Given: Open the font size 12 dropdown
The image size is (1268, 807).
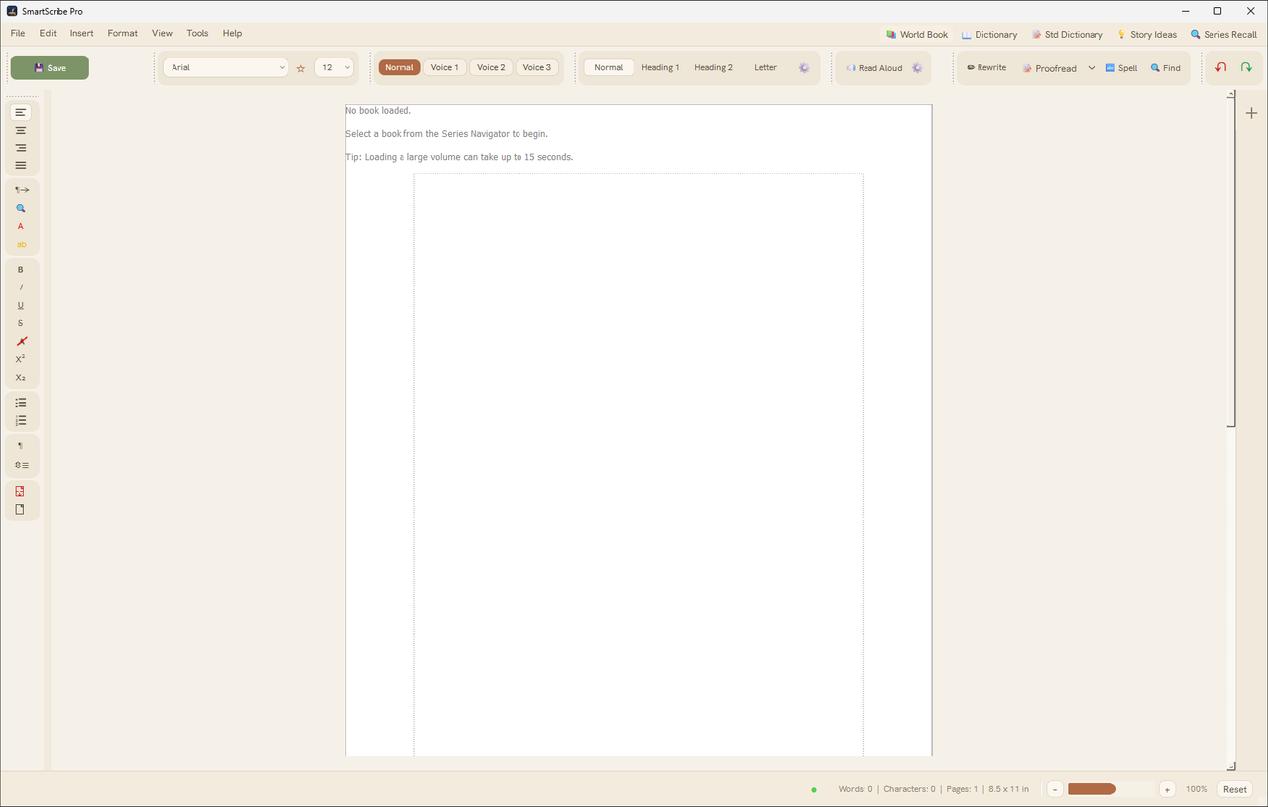Looking at the screenshot, I should point(334,67).
